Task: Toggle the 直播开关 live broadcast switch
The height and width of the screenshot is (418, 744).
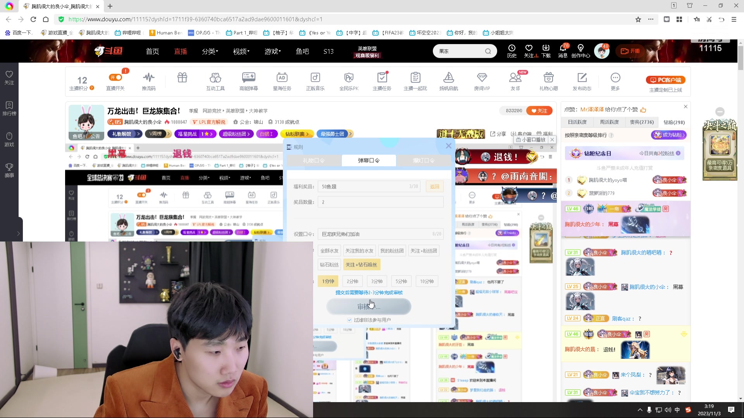Action: (x=115, y=77)
